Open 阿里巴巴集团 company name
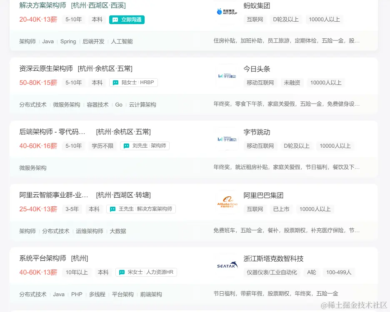The height and width of the screenshot is (312, 390). click(263, 196)
